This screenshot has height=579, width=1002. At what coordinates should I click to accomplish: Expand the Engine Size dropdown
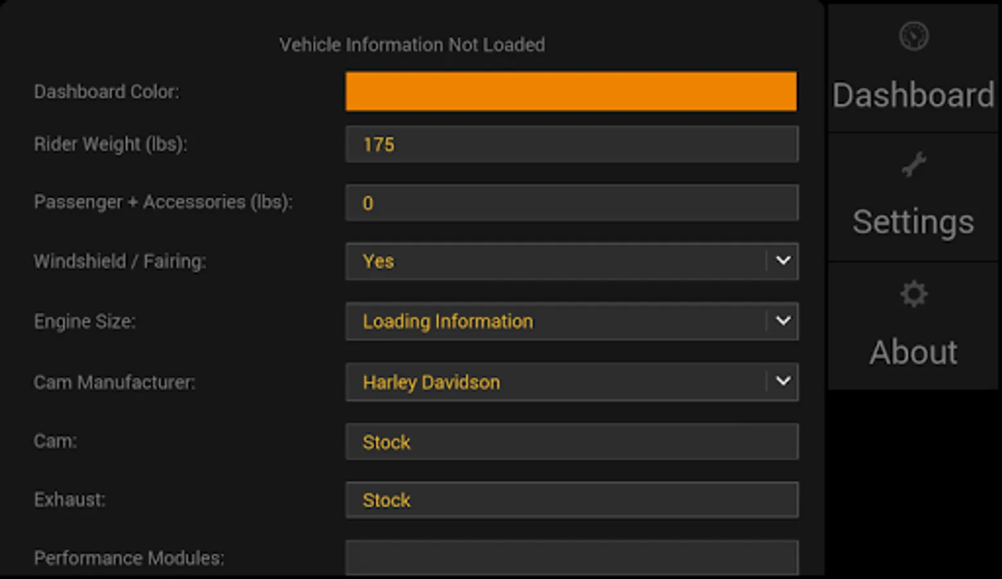point(553,321)
